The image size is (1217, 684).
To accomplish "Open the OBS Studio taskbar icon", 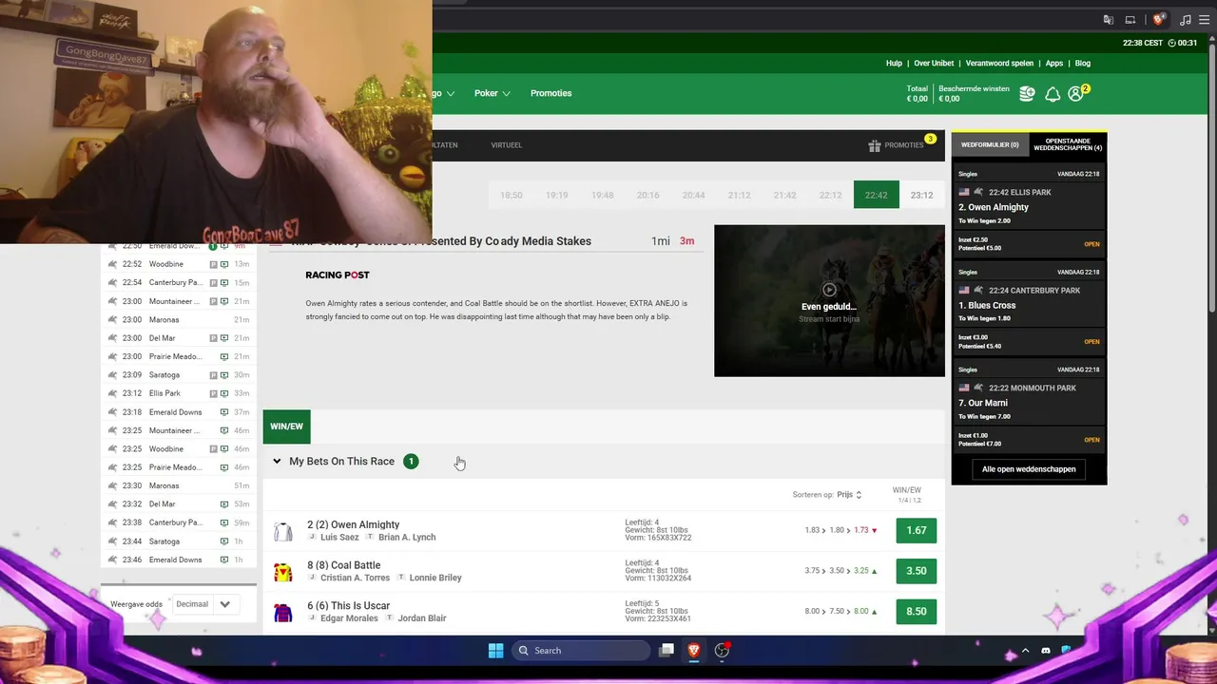I will click(x=722, y=651).
